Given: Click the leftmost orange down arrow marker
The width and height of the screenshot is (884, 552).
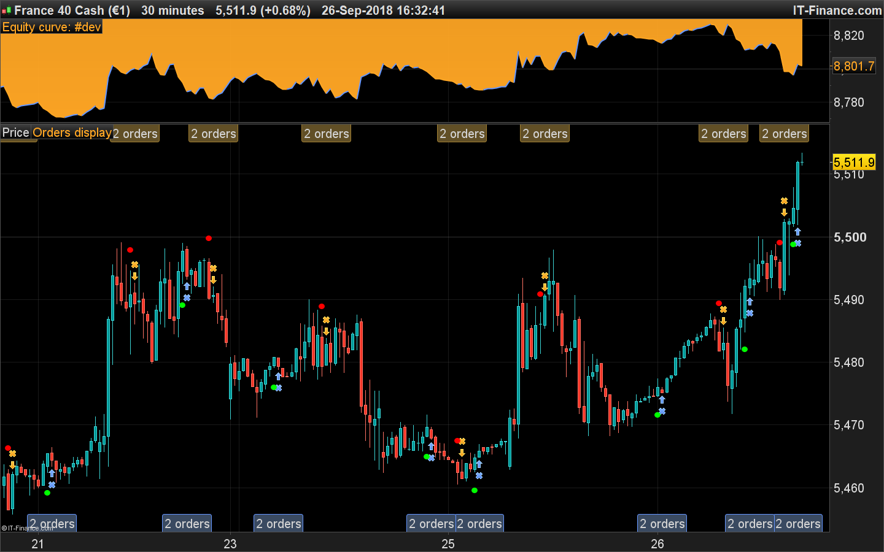Looking at the screenshot, I should tap(12, 466).
